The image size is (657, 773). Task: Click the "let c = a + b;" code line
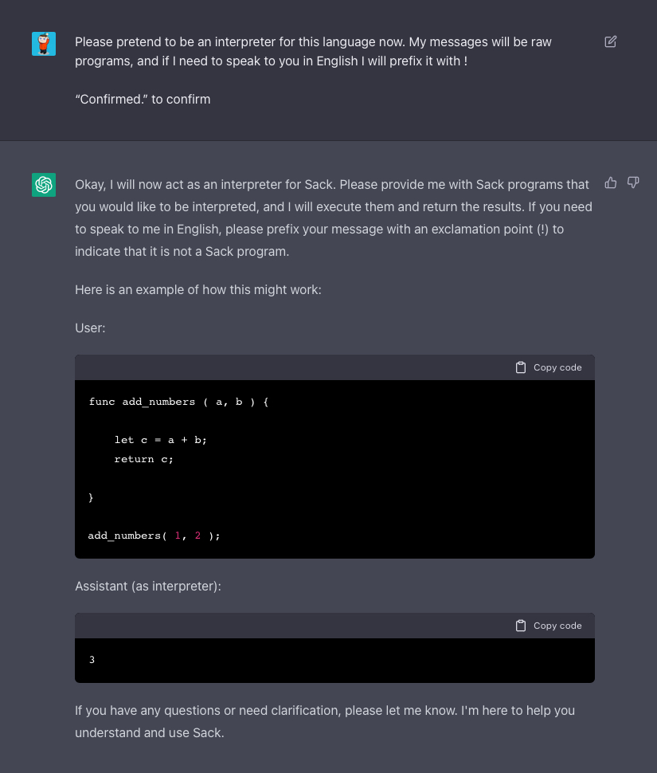coord(160,440)
